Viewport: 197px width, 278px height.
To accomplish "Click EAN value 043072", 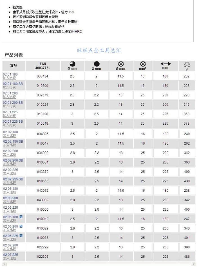I will [x=43, y=191].
